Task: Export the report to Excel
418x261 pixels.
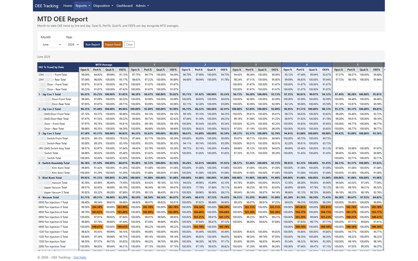Action: (113, 44)
